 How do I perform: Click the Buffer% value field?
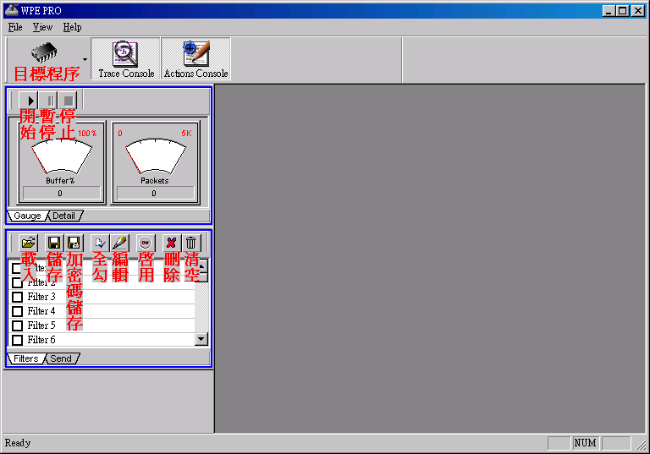point(61,193)
